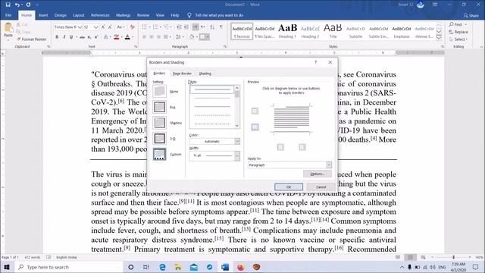The height and width of the screenshot is (273, 485).
Task: Click the Multilevel List icon
Action: [x=167, y=27]
